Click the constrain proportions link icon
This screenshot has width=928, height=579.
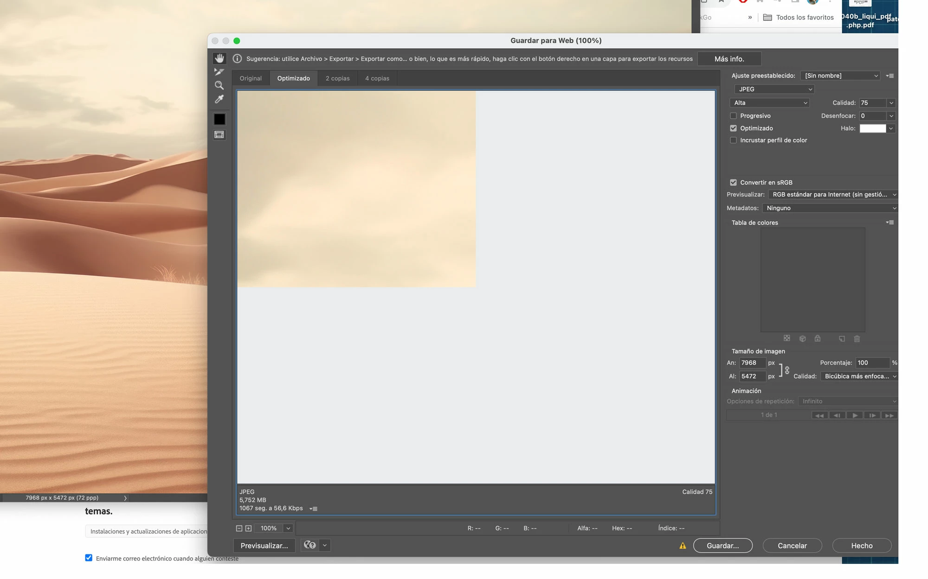coord(786,370)
